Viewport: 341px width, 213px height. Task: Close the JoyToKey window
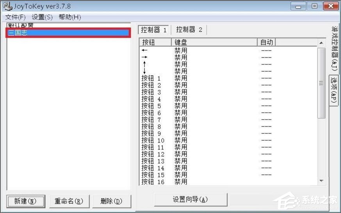(x=330, y=6)
